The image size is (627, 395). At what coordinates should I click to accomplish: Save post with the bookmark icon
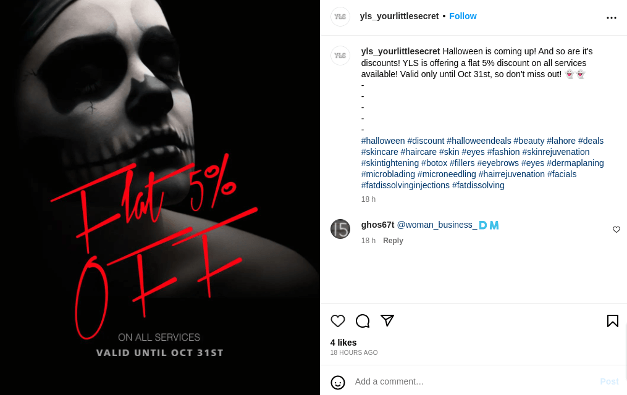pyautogui.click(x=613, y=321)
